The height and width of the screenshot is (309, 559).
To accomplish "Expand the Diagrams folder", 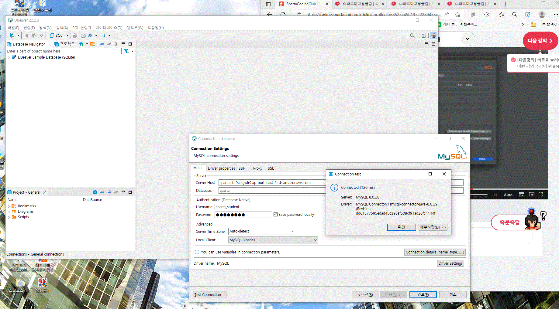I will pyautogui.click(x=9, y=212).
